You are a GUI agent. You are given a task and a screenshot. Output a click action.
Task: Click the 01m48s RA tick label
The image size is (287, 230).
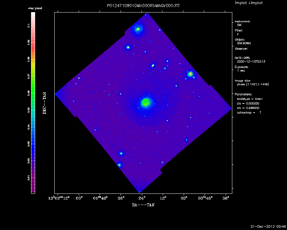pyautogui.click(x=100, y=198)
